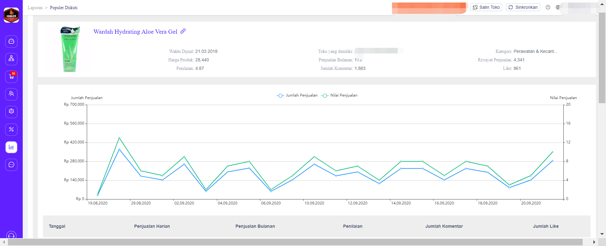Toggle Jumlah Penjualan legend series
This screenshot has width=606, height=246.
[297, 95]
